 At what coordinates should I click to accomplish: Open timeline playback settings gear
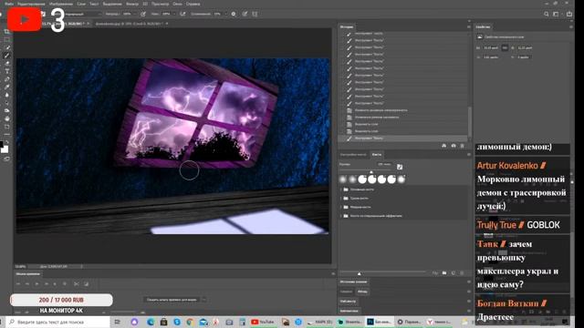click(x=65, y=283)
